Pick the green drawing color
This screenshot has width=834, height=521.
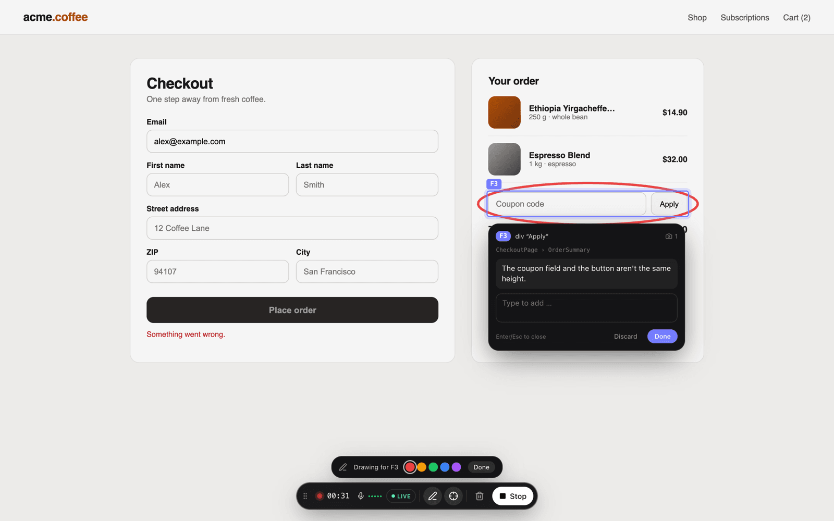pos(433,467)
